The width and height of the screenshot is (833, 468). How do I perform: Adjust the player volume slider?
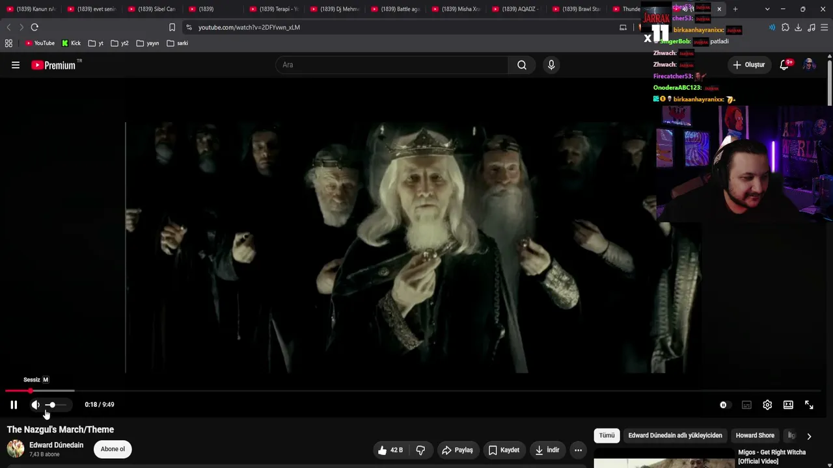tap(55, 405)
